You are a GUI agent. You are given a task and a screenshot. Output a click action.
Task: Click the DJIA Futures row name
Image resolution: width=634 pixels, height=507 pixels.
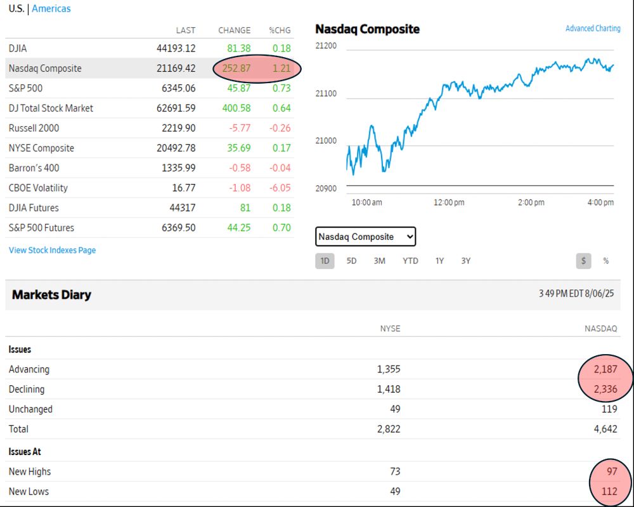pos(34,208)
